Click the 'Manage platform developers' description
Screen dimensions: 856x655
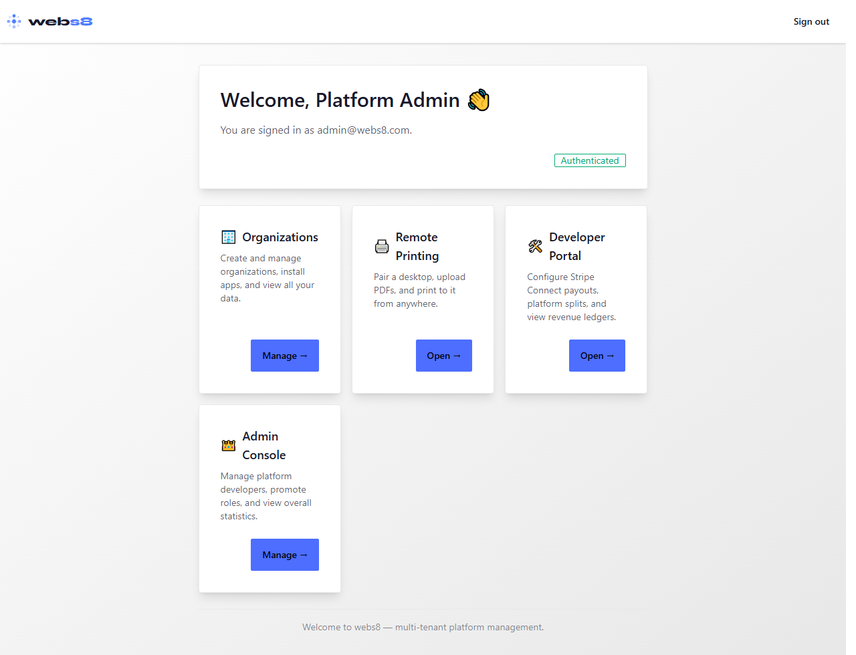pos(266,496)
